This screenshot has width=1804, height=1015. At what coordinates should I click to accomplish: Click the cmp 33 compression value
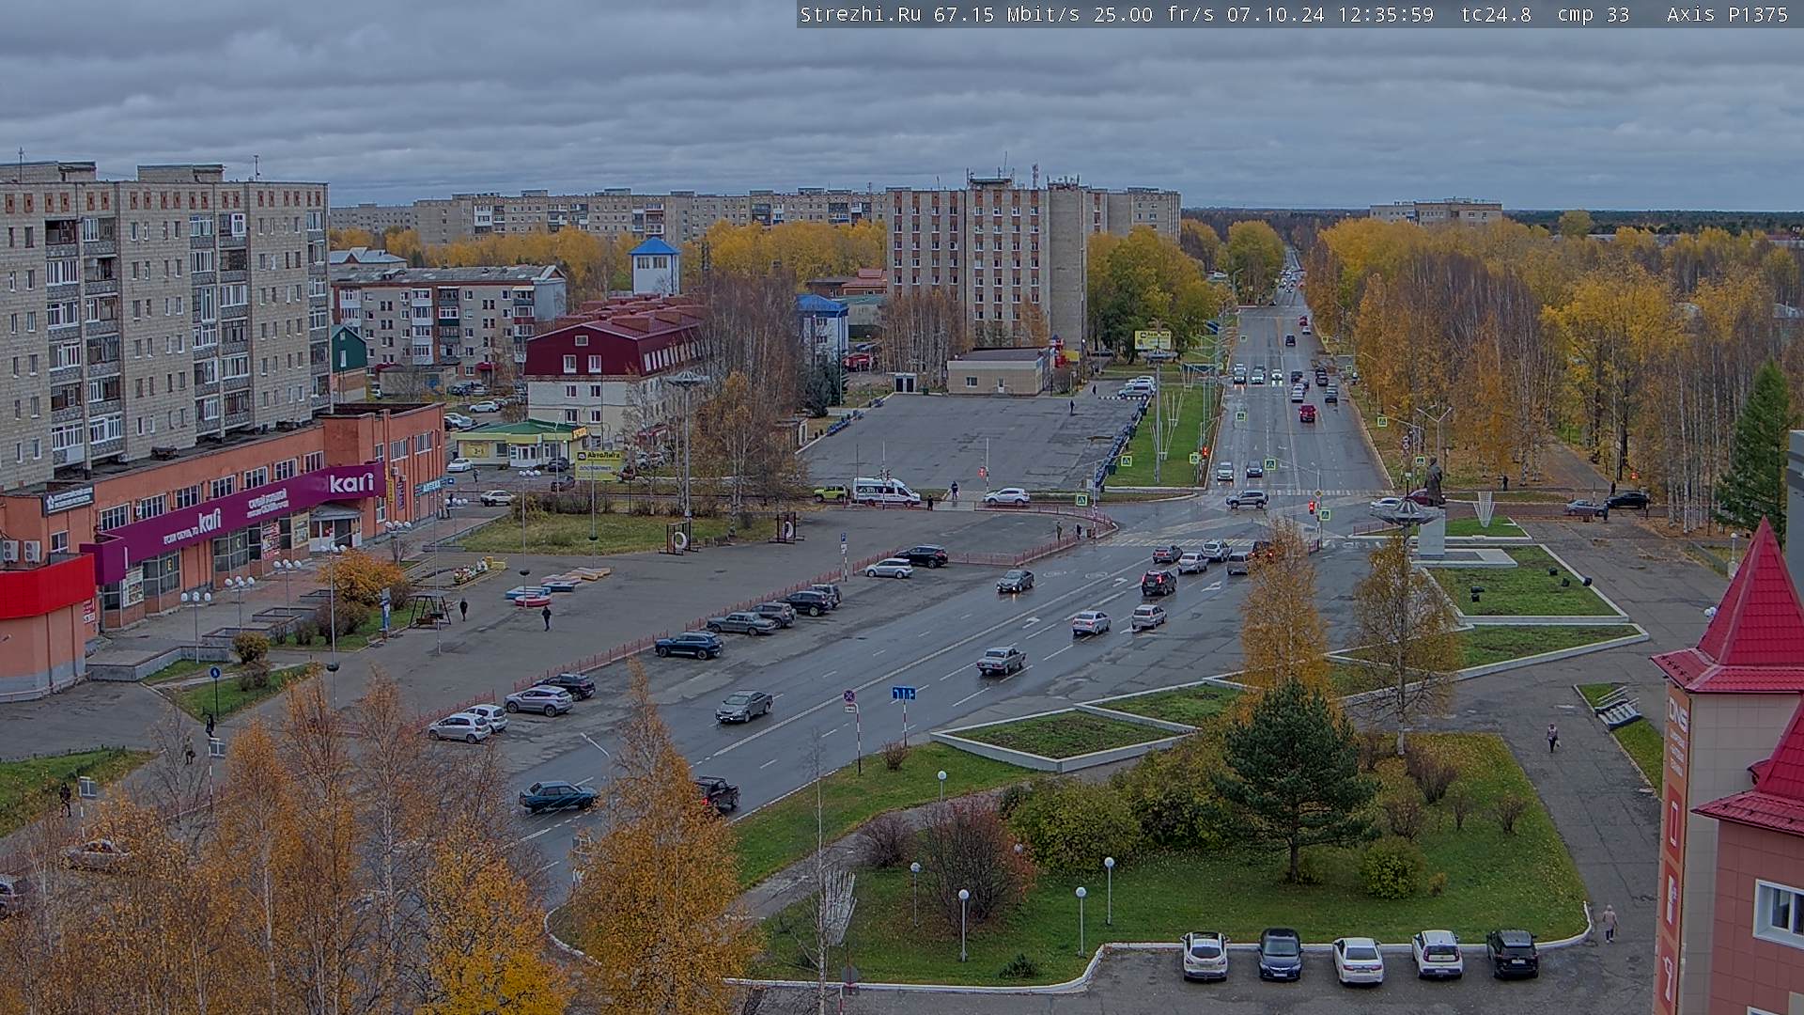click(x=1593, y=14)
